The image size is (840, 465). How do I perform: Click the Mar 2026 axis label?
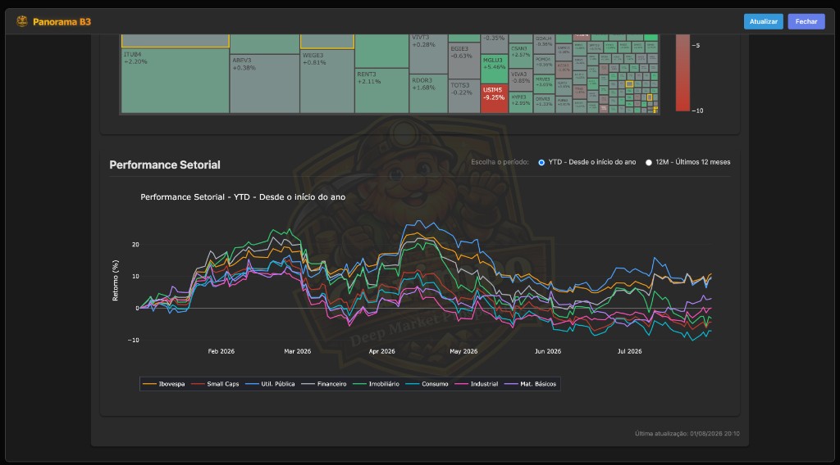[297, 351]
